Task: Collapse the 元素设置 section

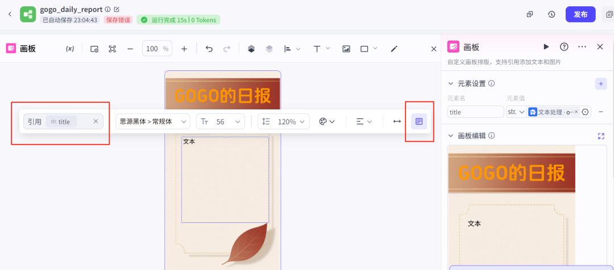Action: pyautogui.click(x=450, y=83)
